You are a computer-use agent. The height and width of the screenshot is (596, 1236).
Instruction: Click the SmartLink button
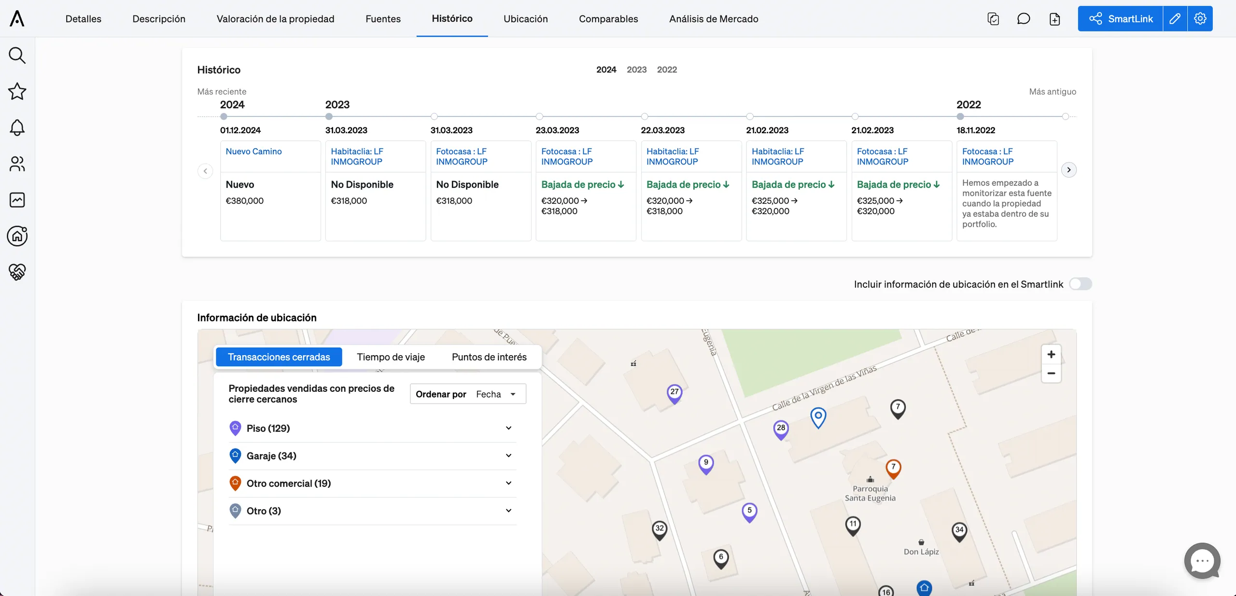click(1120, 19)
